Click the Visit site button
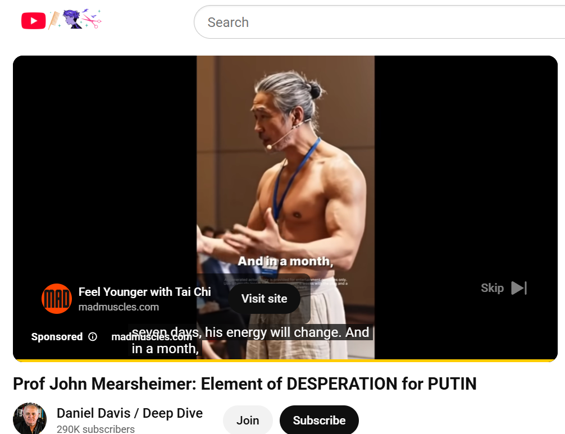 tap(264, 299)
